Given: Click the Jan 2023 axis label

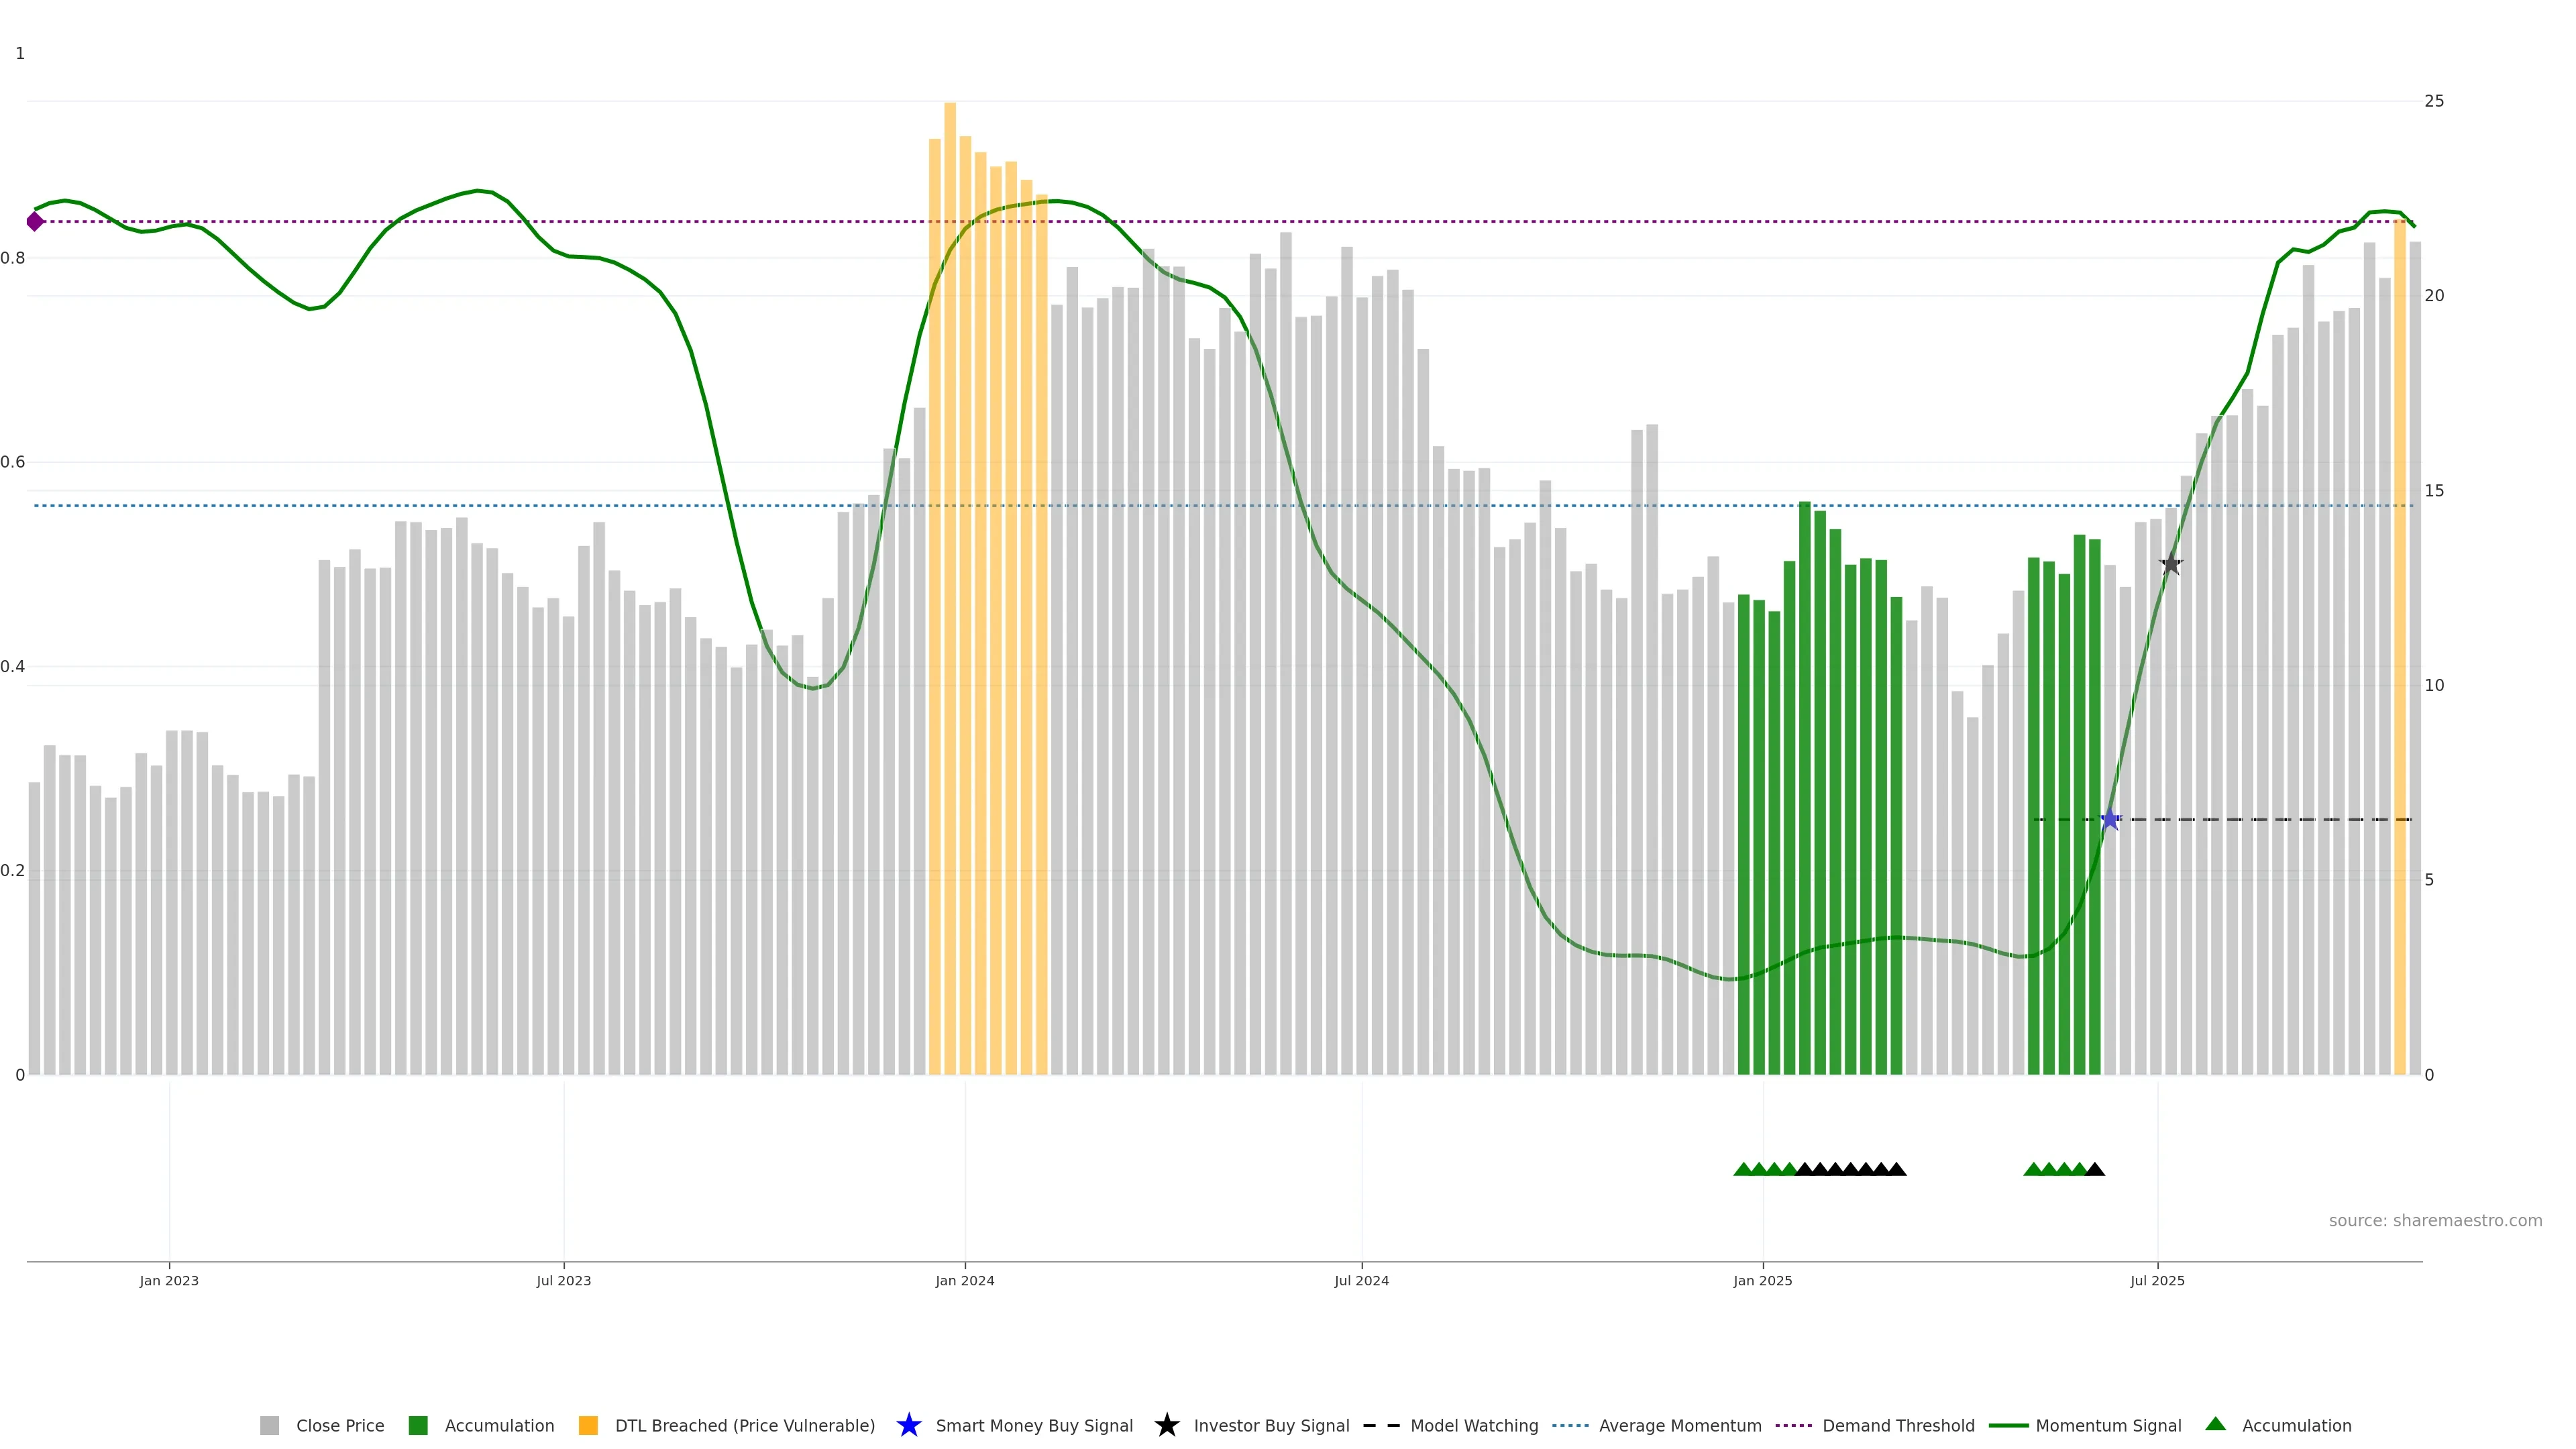Looking at the screenshot, I should [x=169, y=1281].
